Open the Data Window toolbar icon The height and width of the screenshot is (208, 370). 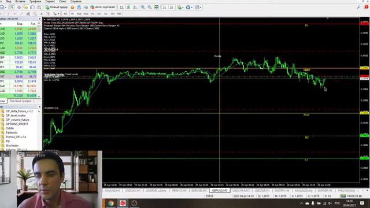[x=19, y=8]
